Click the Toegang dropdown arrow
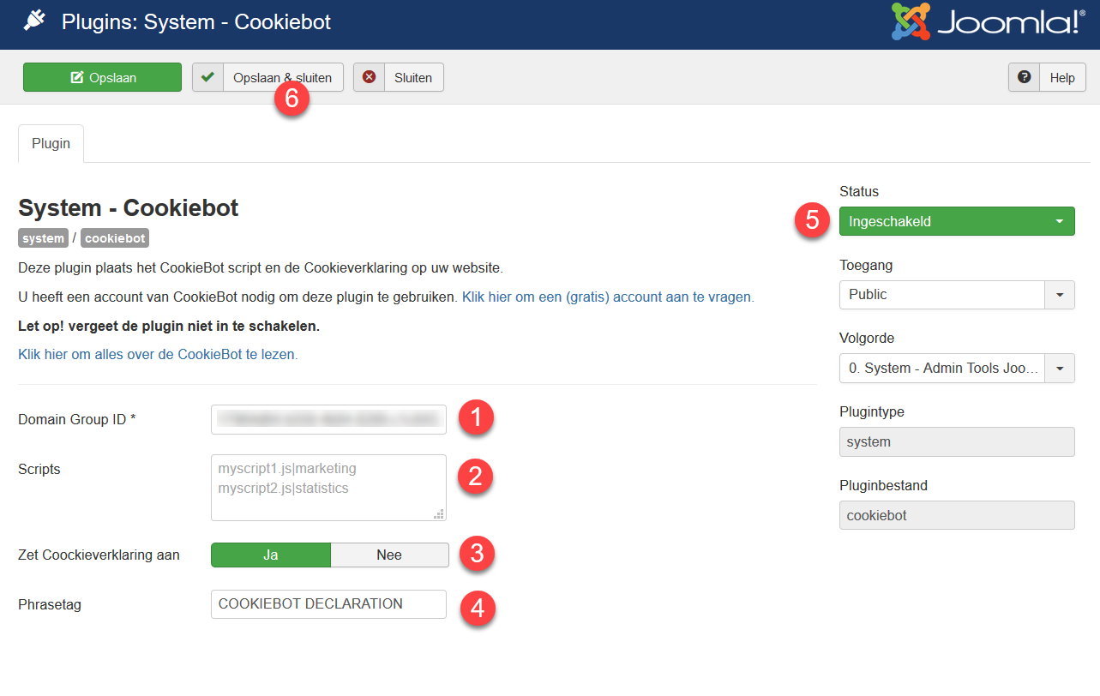Image resolution: width=1100 pixels, height=696 pixels. point(1060,294)
